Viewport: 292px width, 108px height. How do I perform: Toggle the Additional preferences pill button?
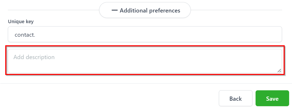tap(145, 10)
